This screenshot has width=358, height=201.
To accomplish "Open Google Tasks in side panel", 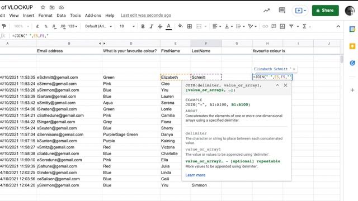I will [352, 63].
